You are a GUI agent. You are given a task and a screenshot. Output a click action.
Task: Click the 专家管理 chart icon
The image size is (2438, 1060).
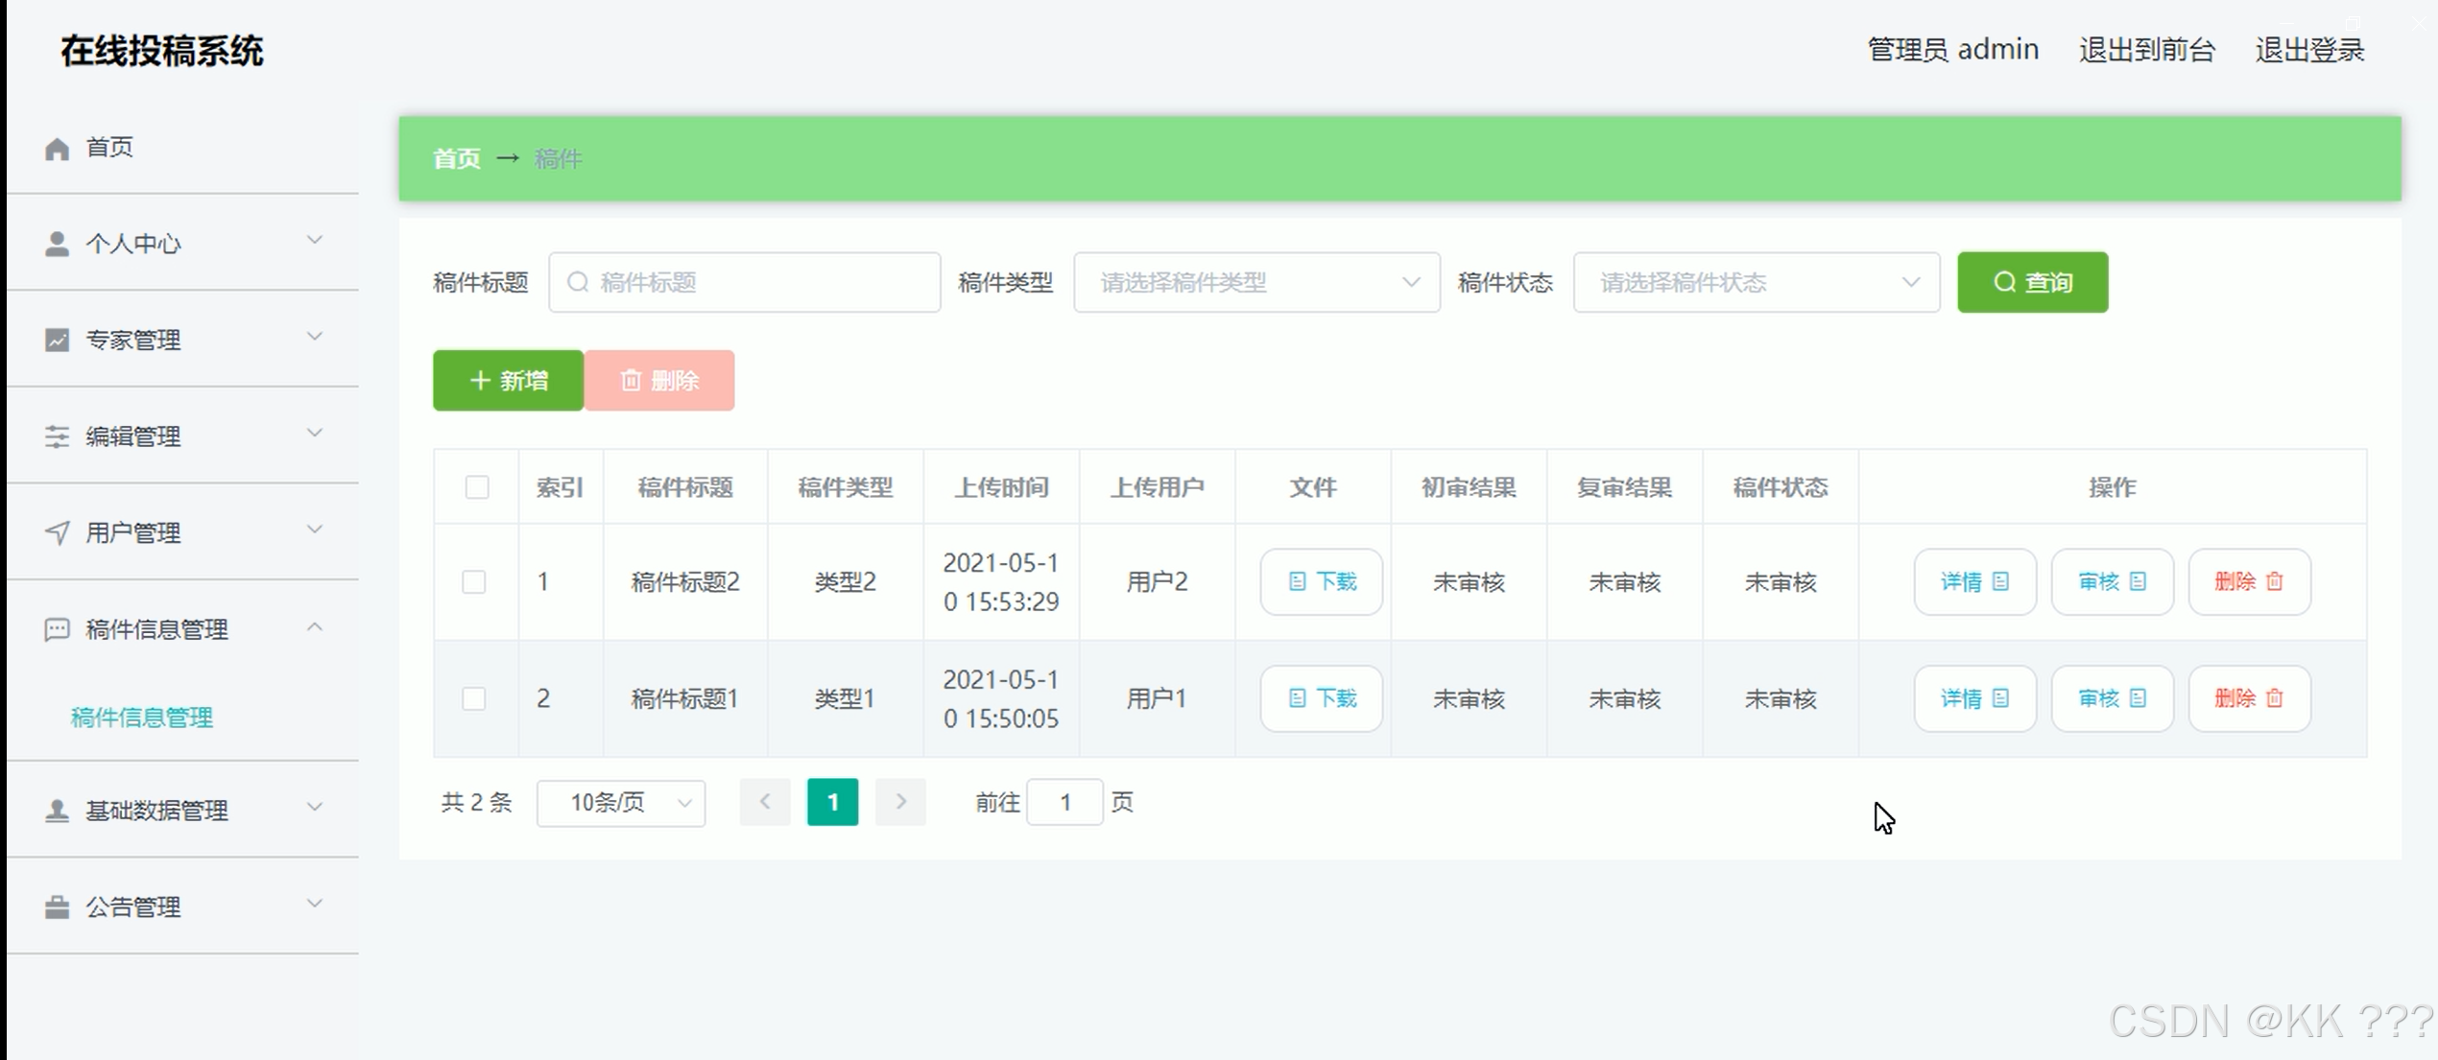pyautogui.click(x=56, y=339)
